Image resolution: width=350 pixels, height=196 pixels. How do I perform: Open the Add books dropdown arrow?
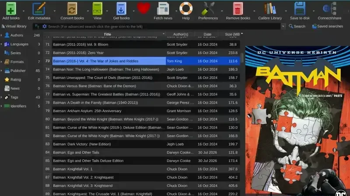24,10
